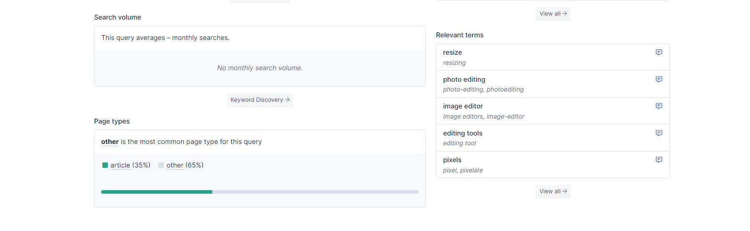750x231 pixels.
Task: Select the resize term row
Action: pyautogui.click(x=553, y=57)
